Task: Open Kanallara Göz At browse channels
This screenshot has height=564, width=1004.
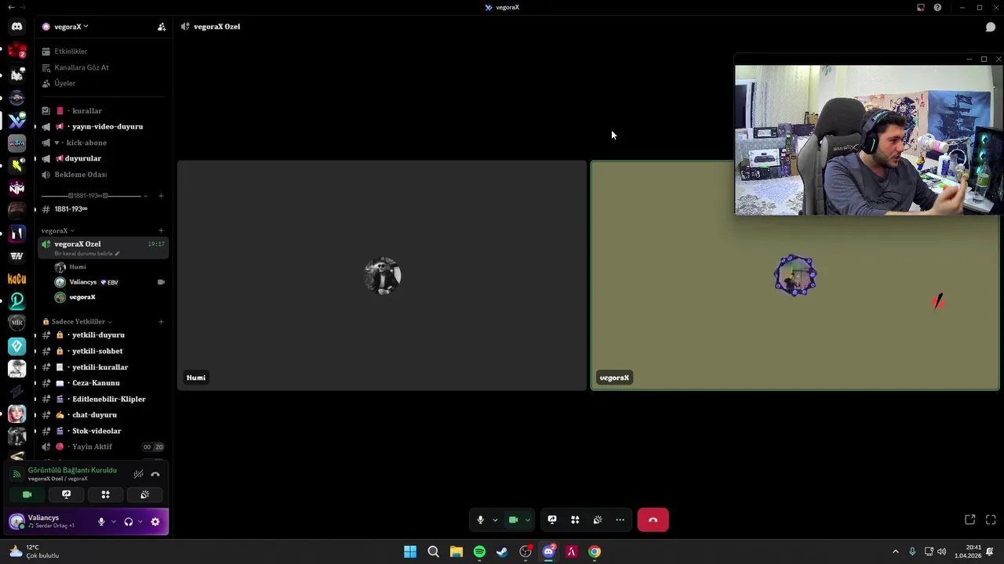Action: (103, 67)
